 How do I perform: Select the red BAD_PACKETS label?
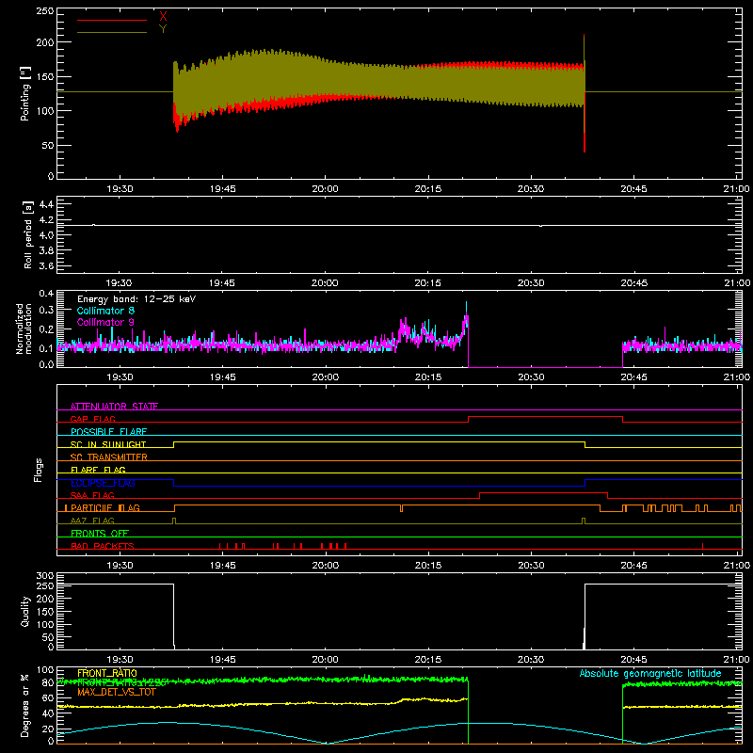click(103, 546)
